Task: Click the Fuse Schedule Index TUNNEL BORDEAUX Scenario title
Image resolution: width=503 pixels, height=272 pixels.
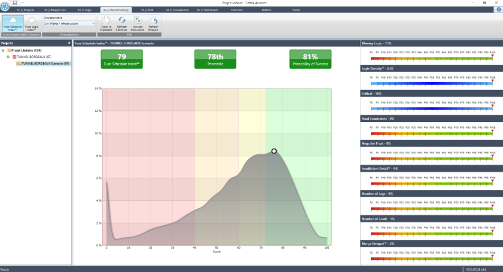Action: point(115,43)
